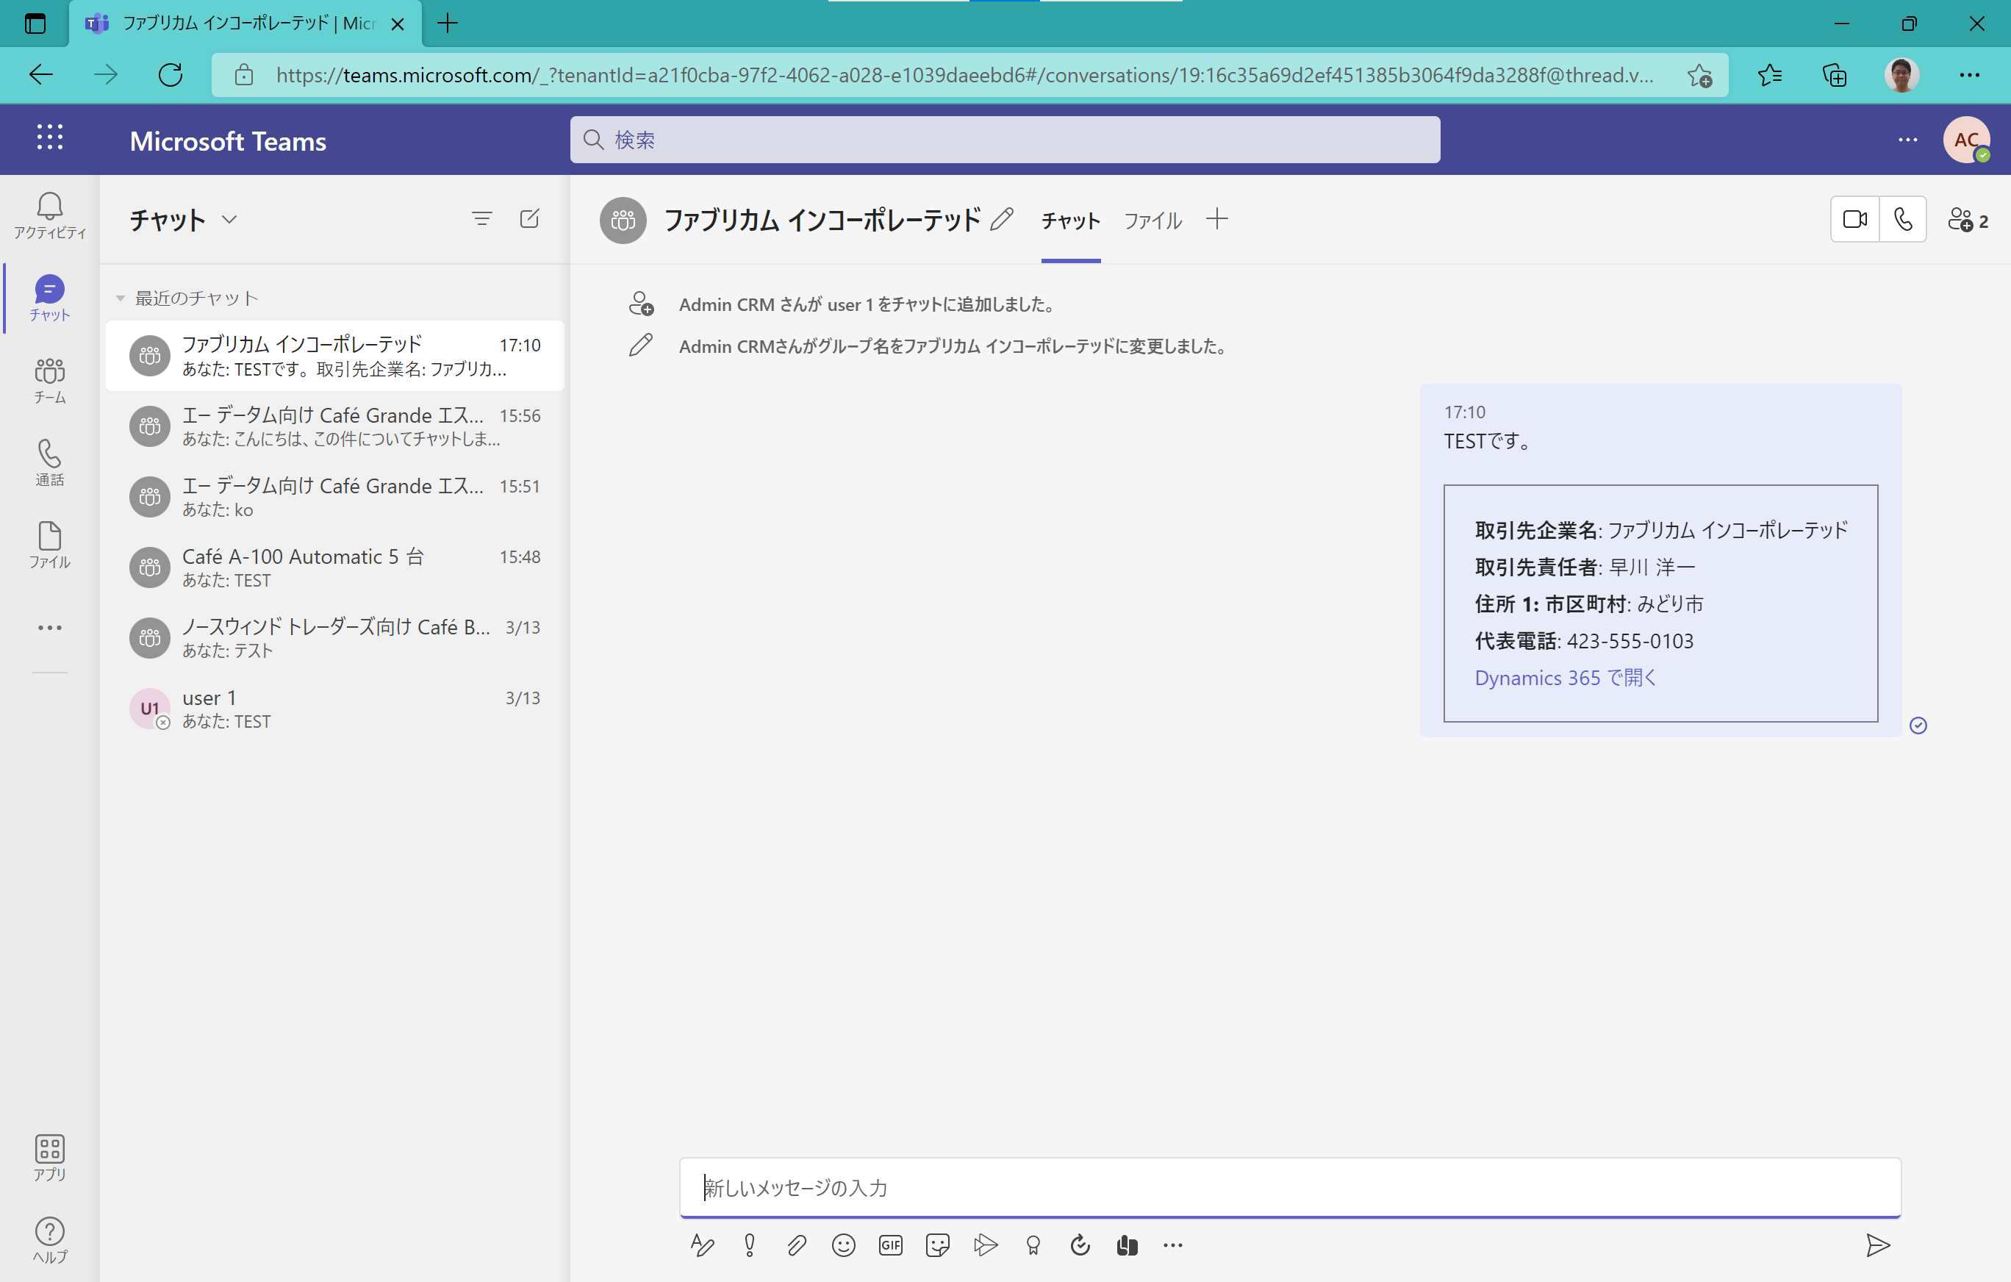Click the 検索 search box
The image size is (2011, 1282).
tap(1005, 140)
